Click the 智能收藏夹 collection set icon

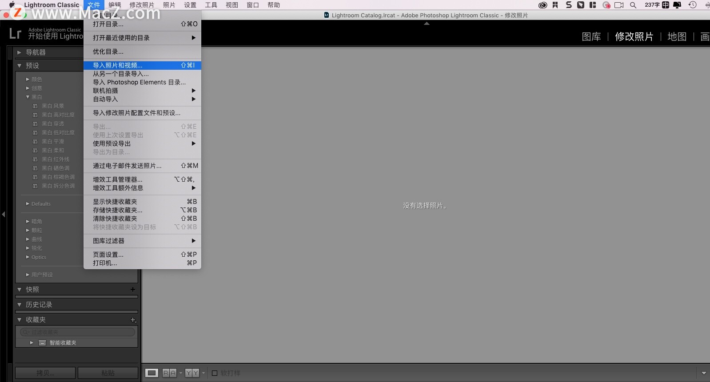(42, 343)
